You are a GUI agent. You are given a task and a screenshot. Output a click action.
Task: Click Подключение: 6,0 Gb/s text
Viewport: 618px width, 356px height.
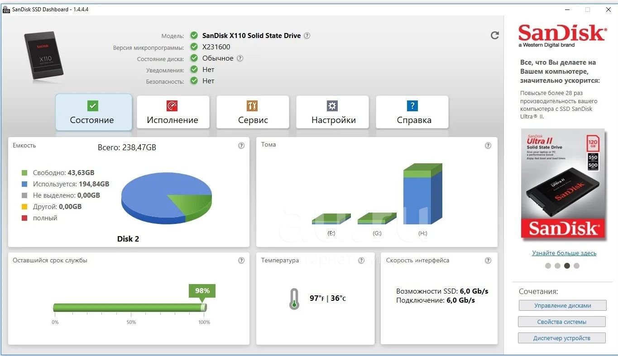(x=436, y=300)
